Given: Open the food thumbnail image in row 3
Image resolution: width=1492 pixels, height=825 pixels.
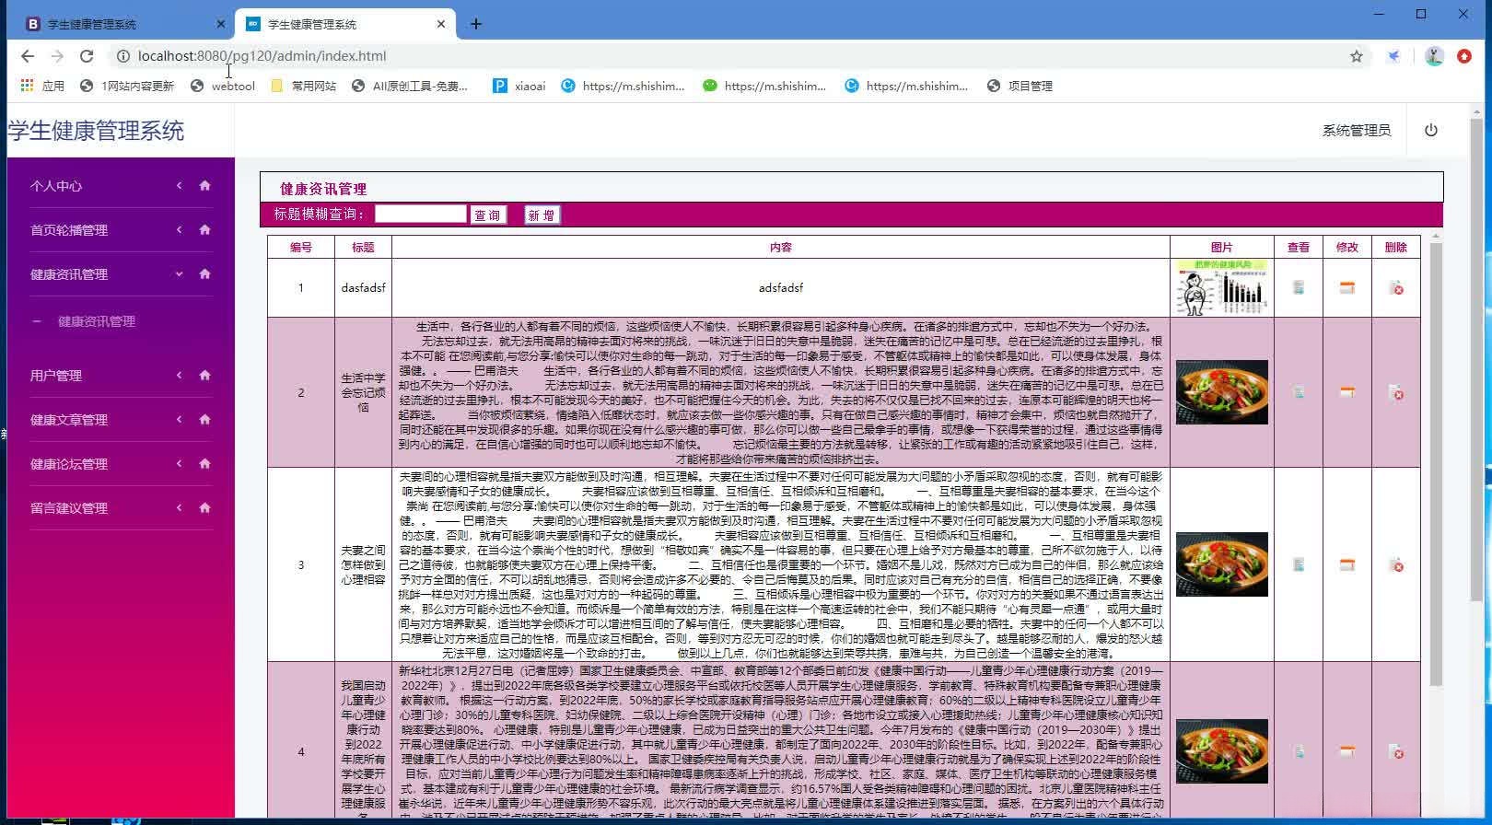Looking at the screenshot, I should pyautogui.click(x=1221, y=564).
